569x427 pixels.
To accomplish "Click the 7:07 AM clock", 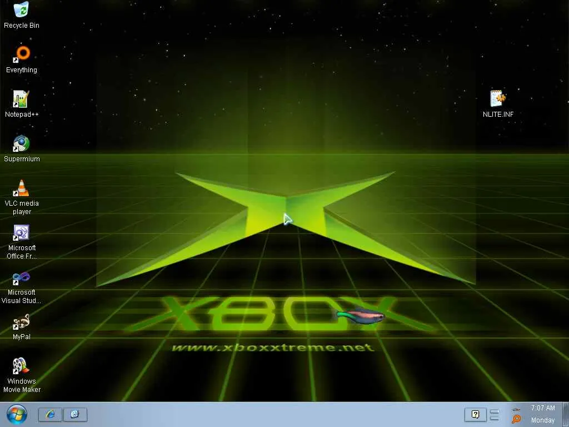I will click(x=543, y=408).
